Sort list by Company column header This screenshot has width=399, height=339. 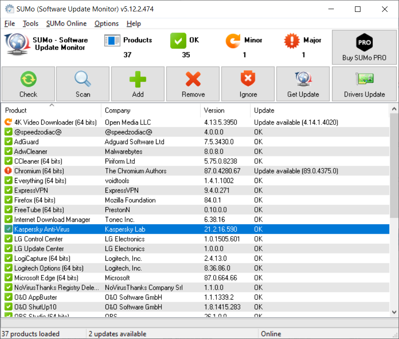tap(150, 110)
